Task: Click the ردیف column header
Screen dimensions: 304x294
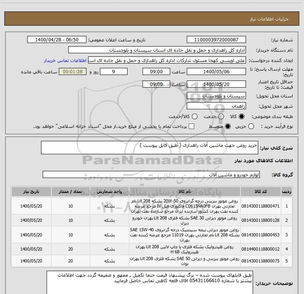Action: pos(287,192)
